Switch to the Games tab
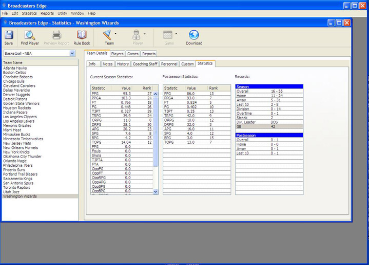This screenshot has width=369, height=265. pyautogui.click(x=133, y=54)
